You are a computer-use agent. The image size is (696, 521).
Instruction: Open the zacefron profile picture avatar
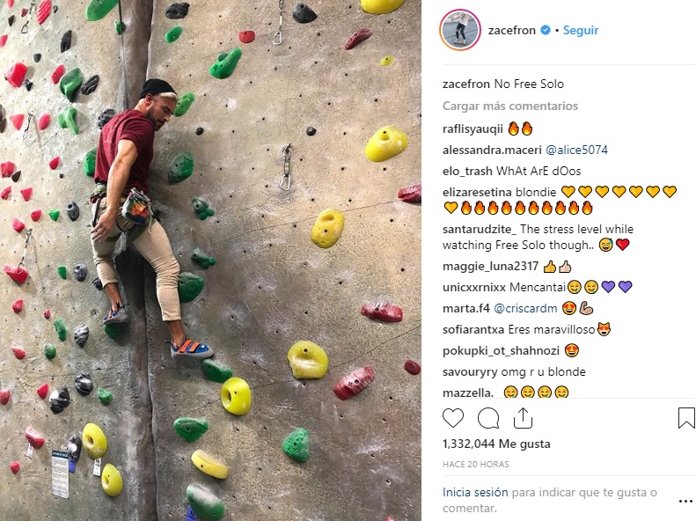pyautogui.click(x=460, y=30)
